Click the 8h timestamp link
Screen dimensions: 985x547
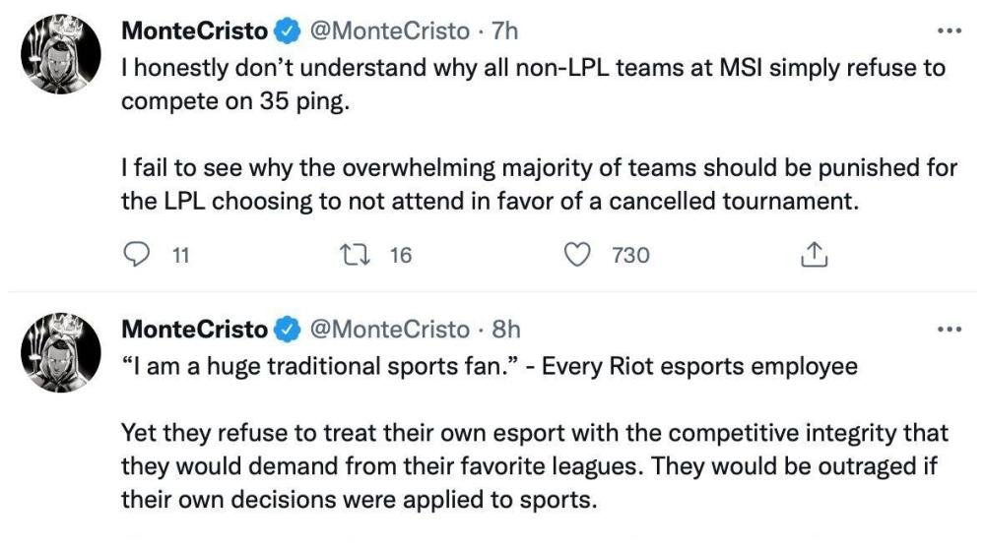(x=505, y=329)
